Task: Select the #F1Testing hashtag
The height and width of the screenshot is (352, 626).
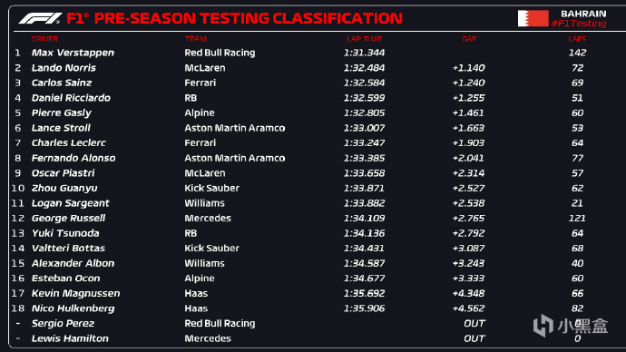Action: [x=579, y=24]
